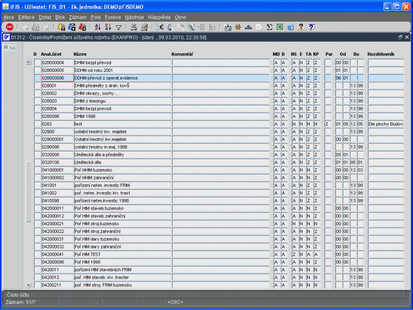
Task: Click the yellow question mark help icon
Action: (301, 27)
